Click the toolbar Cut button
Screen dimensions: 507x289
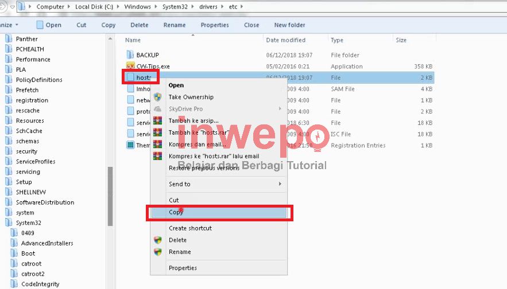[82, 25]
